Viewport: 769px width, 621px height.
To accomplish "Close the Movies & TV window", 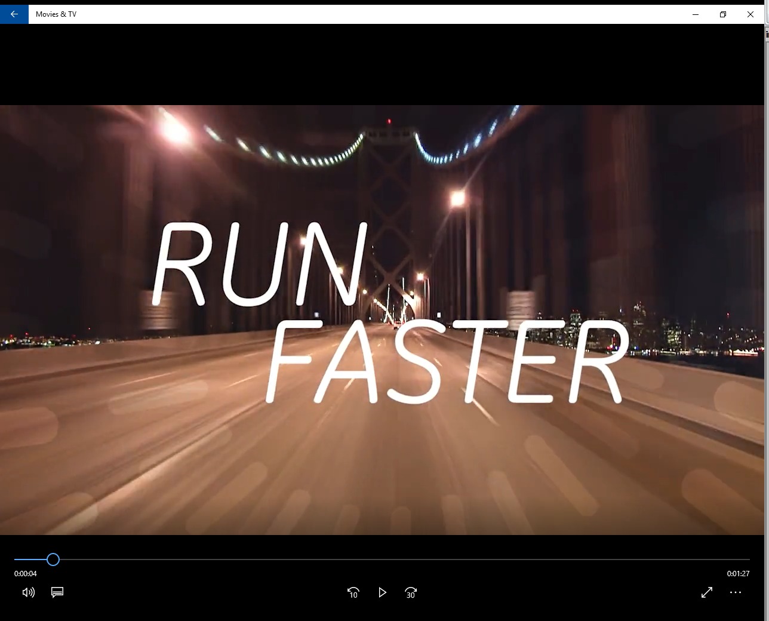I will coord(750,14).
